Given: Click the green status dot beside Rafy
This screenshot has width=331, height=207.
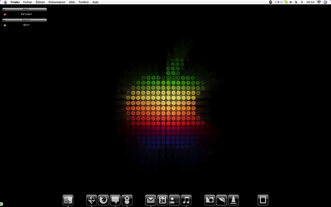Looking at the screenshot, I should pos(5,25).
